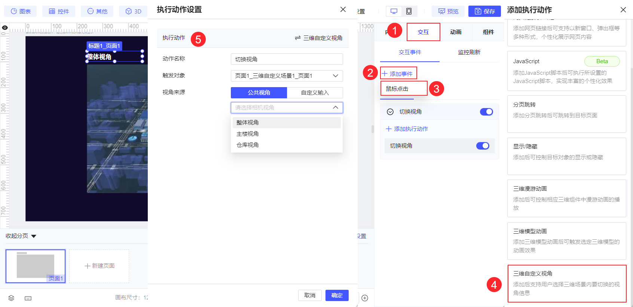Click the 标题1_页面1 component label

(104, 46)
